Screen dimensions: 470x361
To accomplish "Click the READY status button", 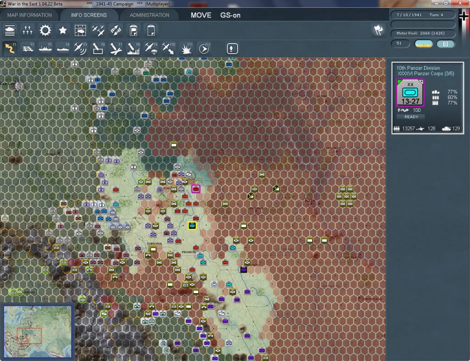I will click(411, 117).
